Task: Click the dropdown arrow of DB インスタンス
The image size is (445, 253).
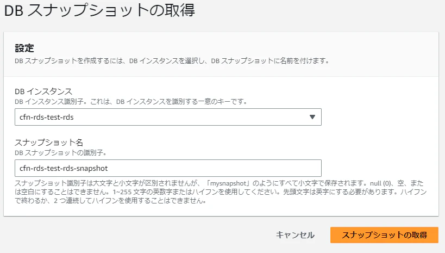Action: tap(312, 117)
